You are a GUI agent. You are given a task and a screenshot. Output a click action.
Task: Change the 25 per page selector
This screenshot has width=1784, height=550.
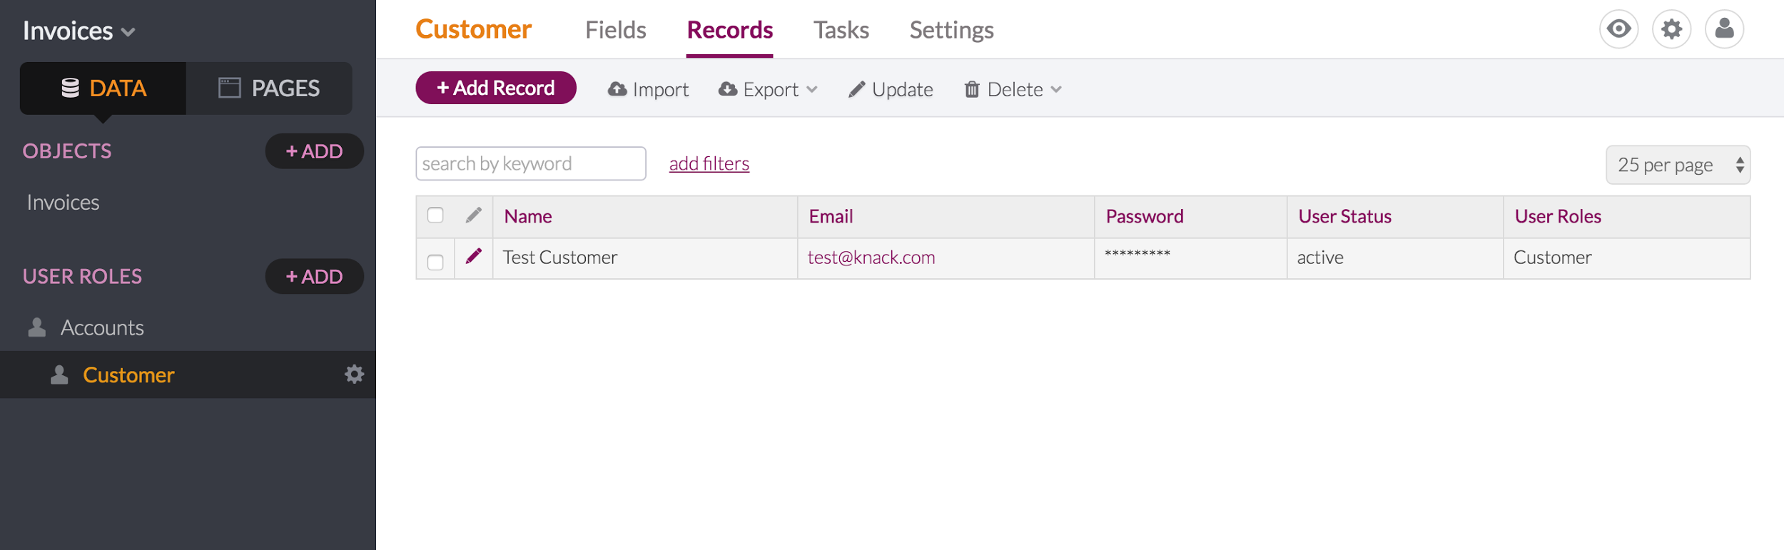(x=1677, y=165)
